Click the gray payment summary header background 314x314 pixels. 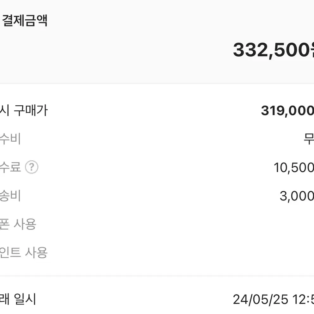(157, 41)
